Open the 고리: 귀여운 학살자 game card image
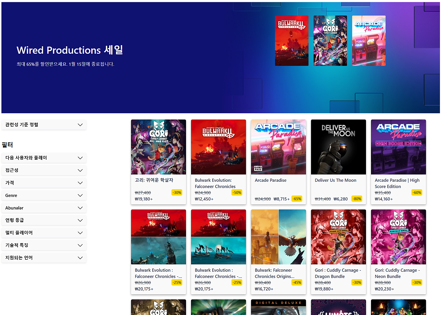The width and height of the screenshot is (441, 315). 158,147
